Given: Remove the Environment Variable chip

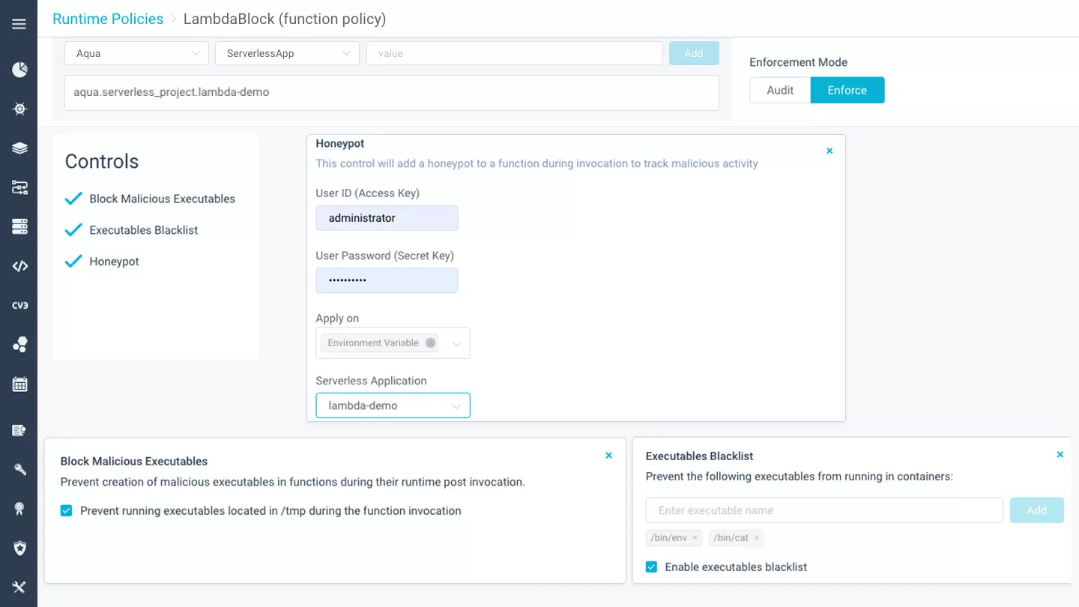Looking at the screenshot, I should [430, 342].
